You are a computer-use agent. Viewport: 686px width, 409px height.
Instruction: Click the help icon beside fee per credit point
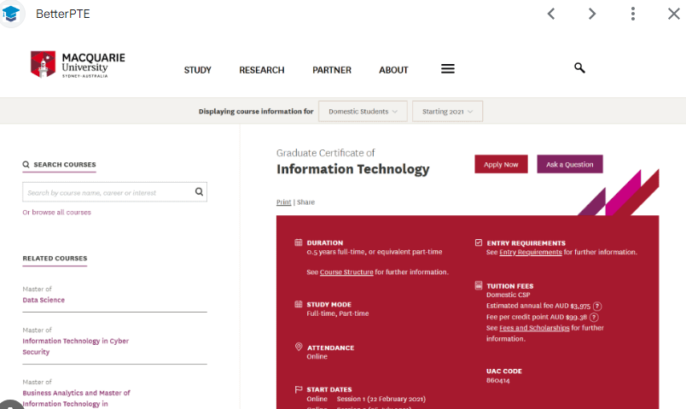point(594,317)
